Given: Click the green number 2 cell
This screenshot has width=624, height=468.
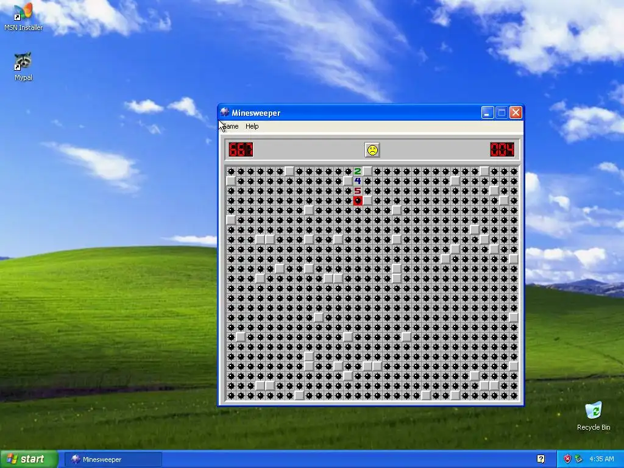Looking at the screenshot, I should click(358, 171).
